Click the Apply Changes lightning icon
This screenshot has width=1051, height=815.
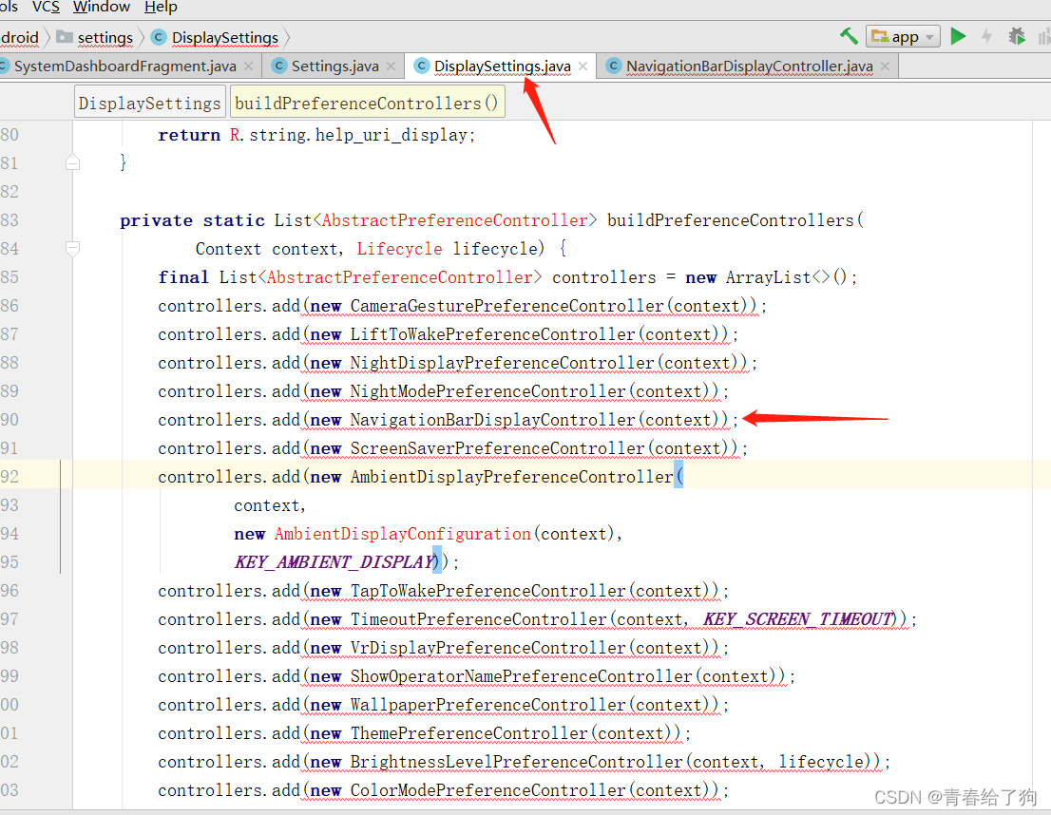click(x=986, y=36)
